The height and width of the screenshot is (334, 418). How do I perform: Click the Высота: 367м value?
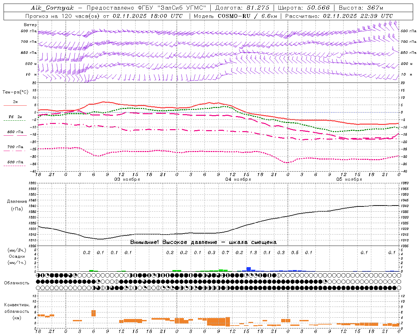tap(361, 8)
